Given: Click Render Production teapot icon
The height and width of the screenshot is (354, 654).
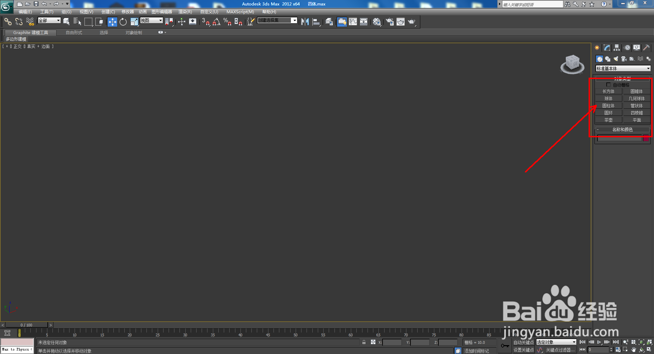Looking at the screenshot, I should (412, 22).
